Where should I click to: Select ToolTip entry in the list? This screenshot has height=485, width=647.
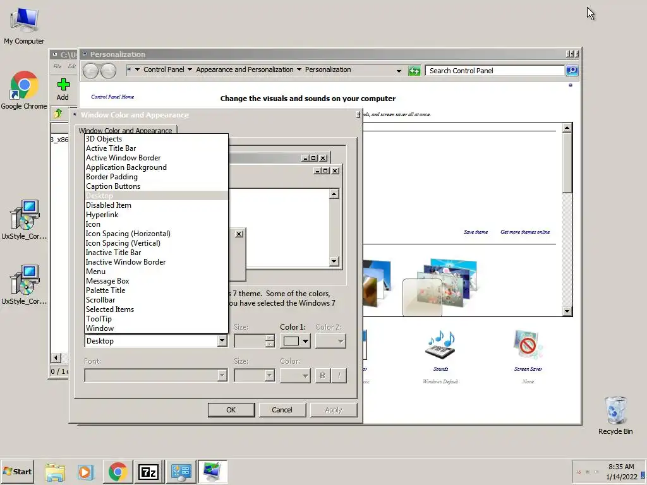point(156,319)
